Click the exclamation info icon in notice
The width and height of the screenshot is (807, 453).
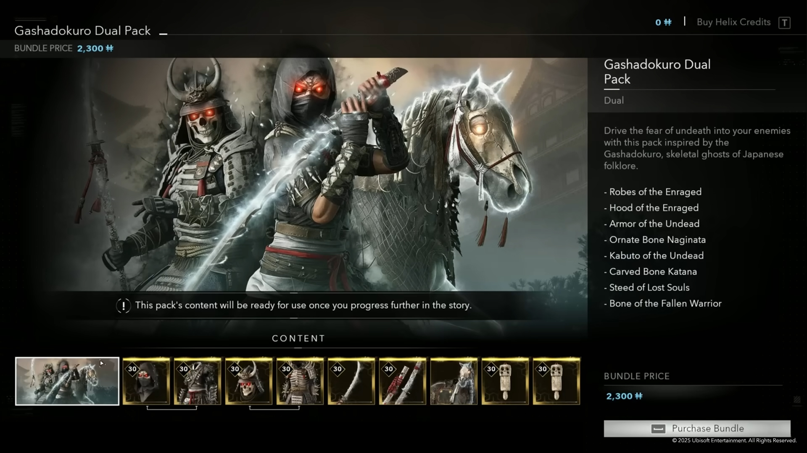124,306
